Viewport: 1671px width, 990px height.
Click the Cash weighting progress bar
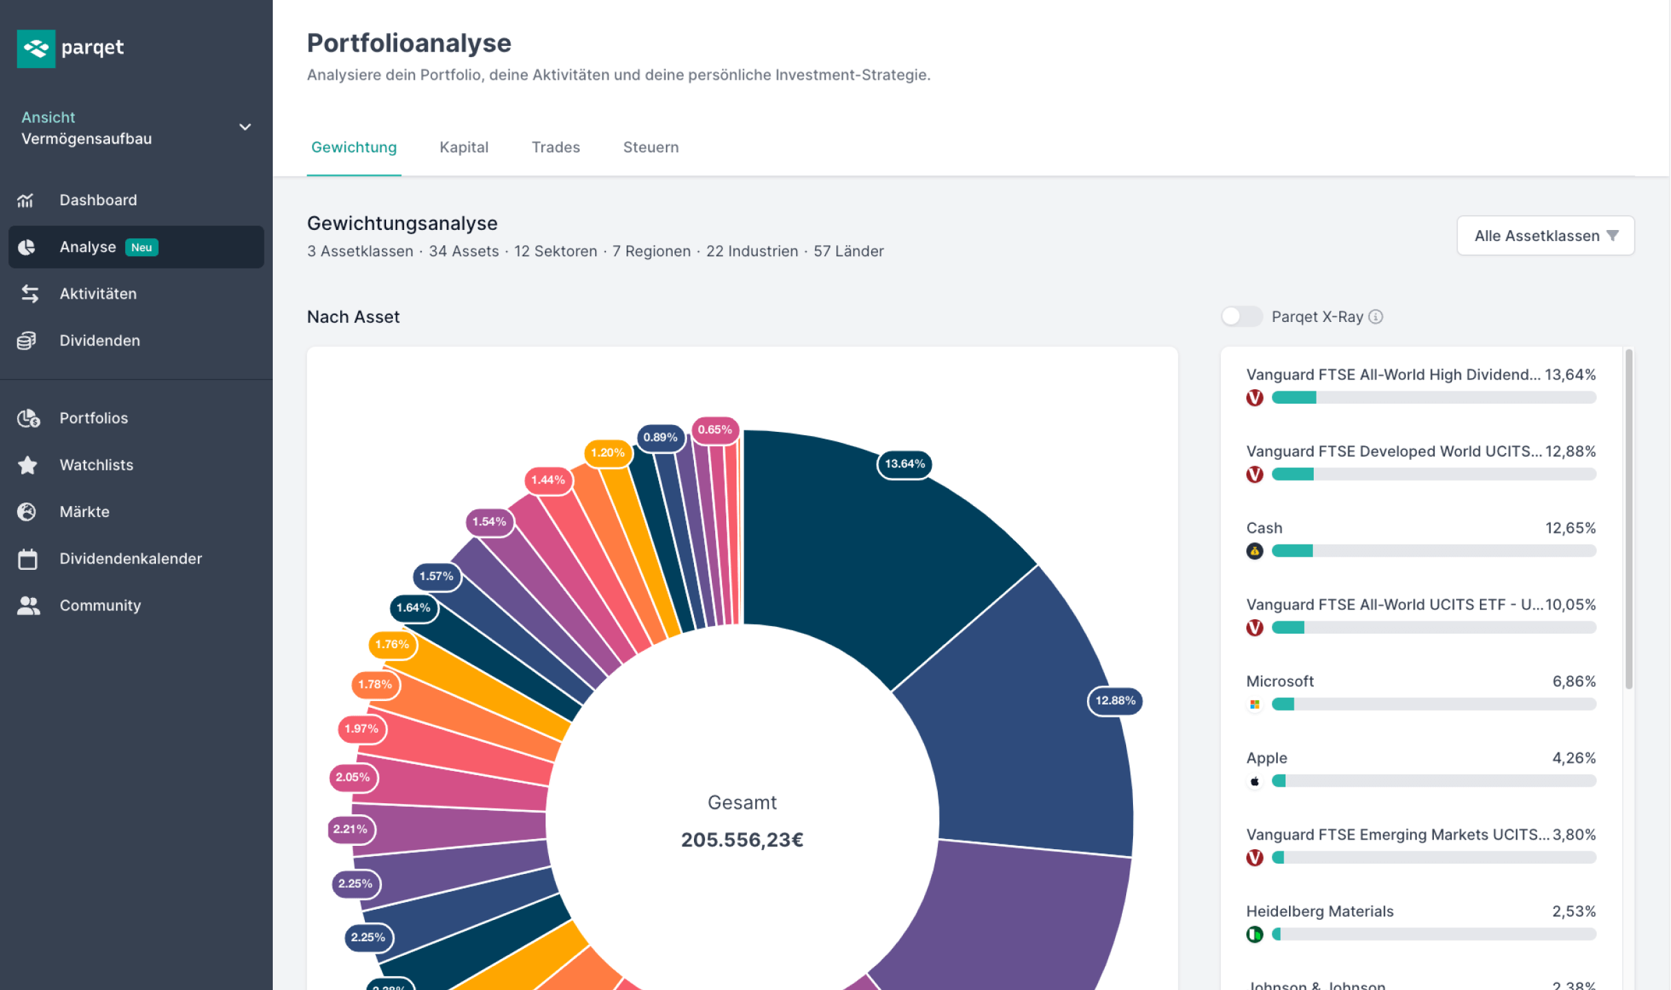pos(1433,551)
